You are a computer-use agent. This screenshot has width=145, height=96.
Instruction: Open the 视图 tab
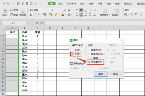(109, 4)
